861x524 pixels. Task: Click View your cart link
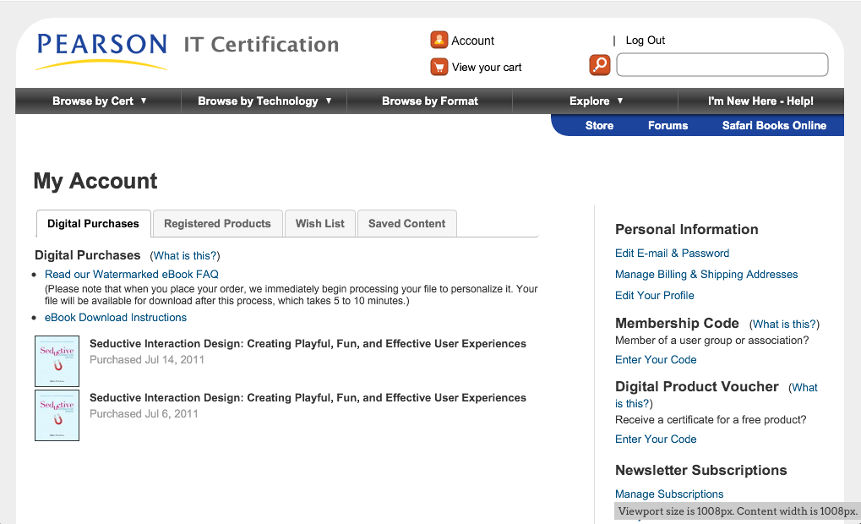tap(487, 68)
